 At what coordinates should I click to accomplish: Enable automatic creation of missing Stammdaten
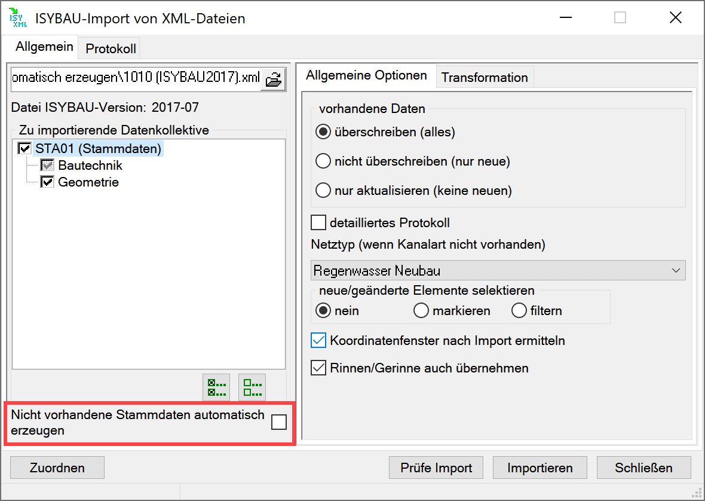coord(278,422)
